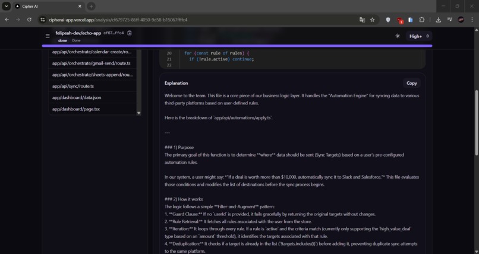479x254 pixels.
Task: Open Chrome's three-dot menu
Action: 472,20
